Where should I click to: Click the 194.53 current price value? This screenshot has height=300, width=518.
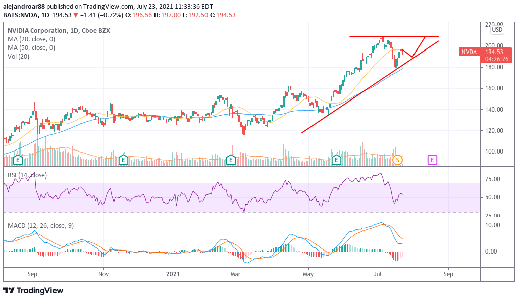pos(494,52)
